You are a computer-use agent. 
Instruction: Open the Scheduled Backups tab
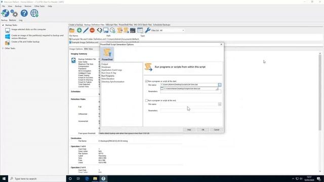pyautogui.click(x=161, y=25)
